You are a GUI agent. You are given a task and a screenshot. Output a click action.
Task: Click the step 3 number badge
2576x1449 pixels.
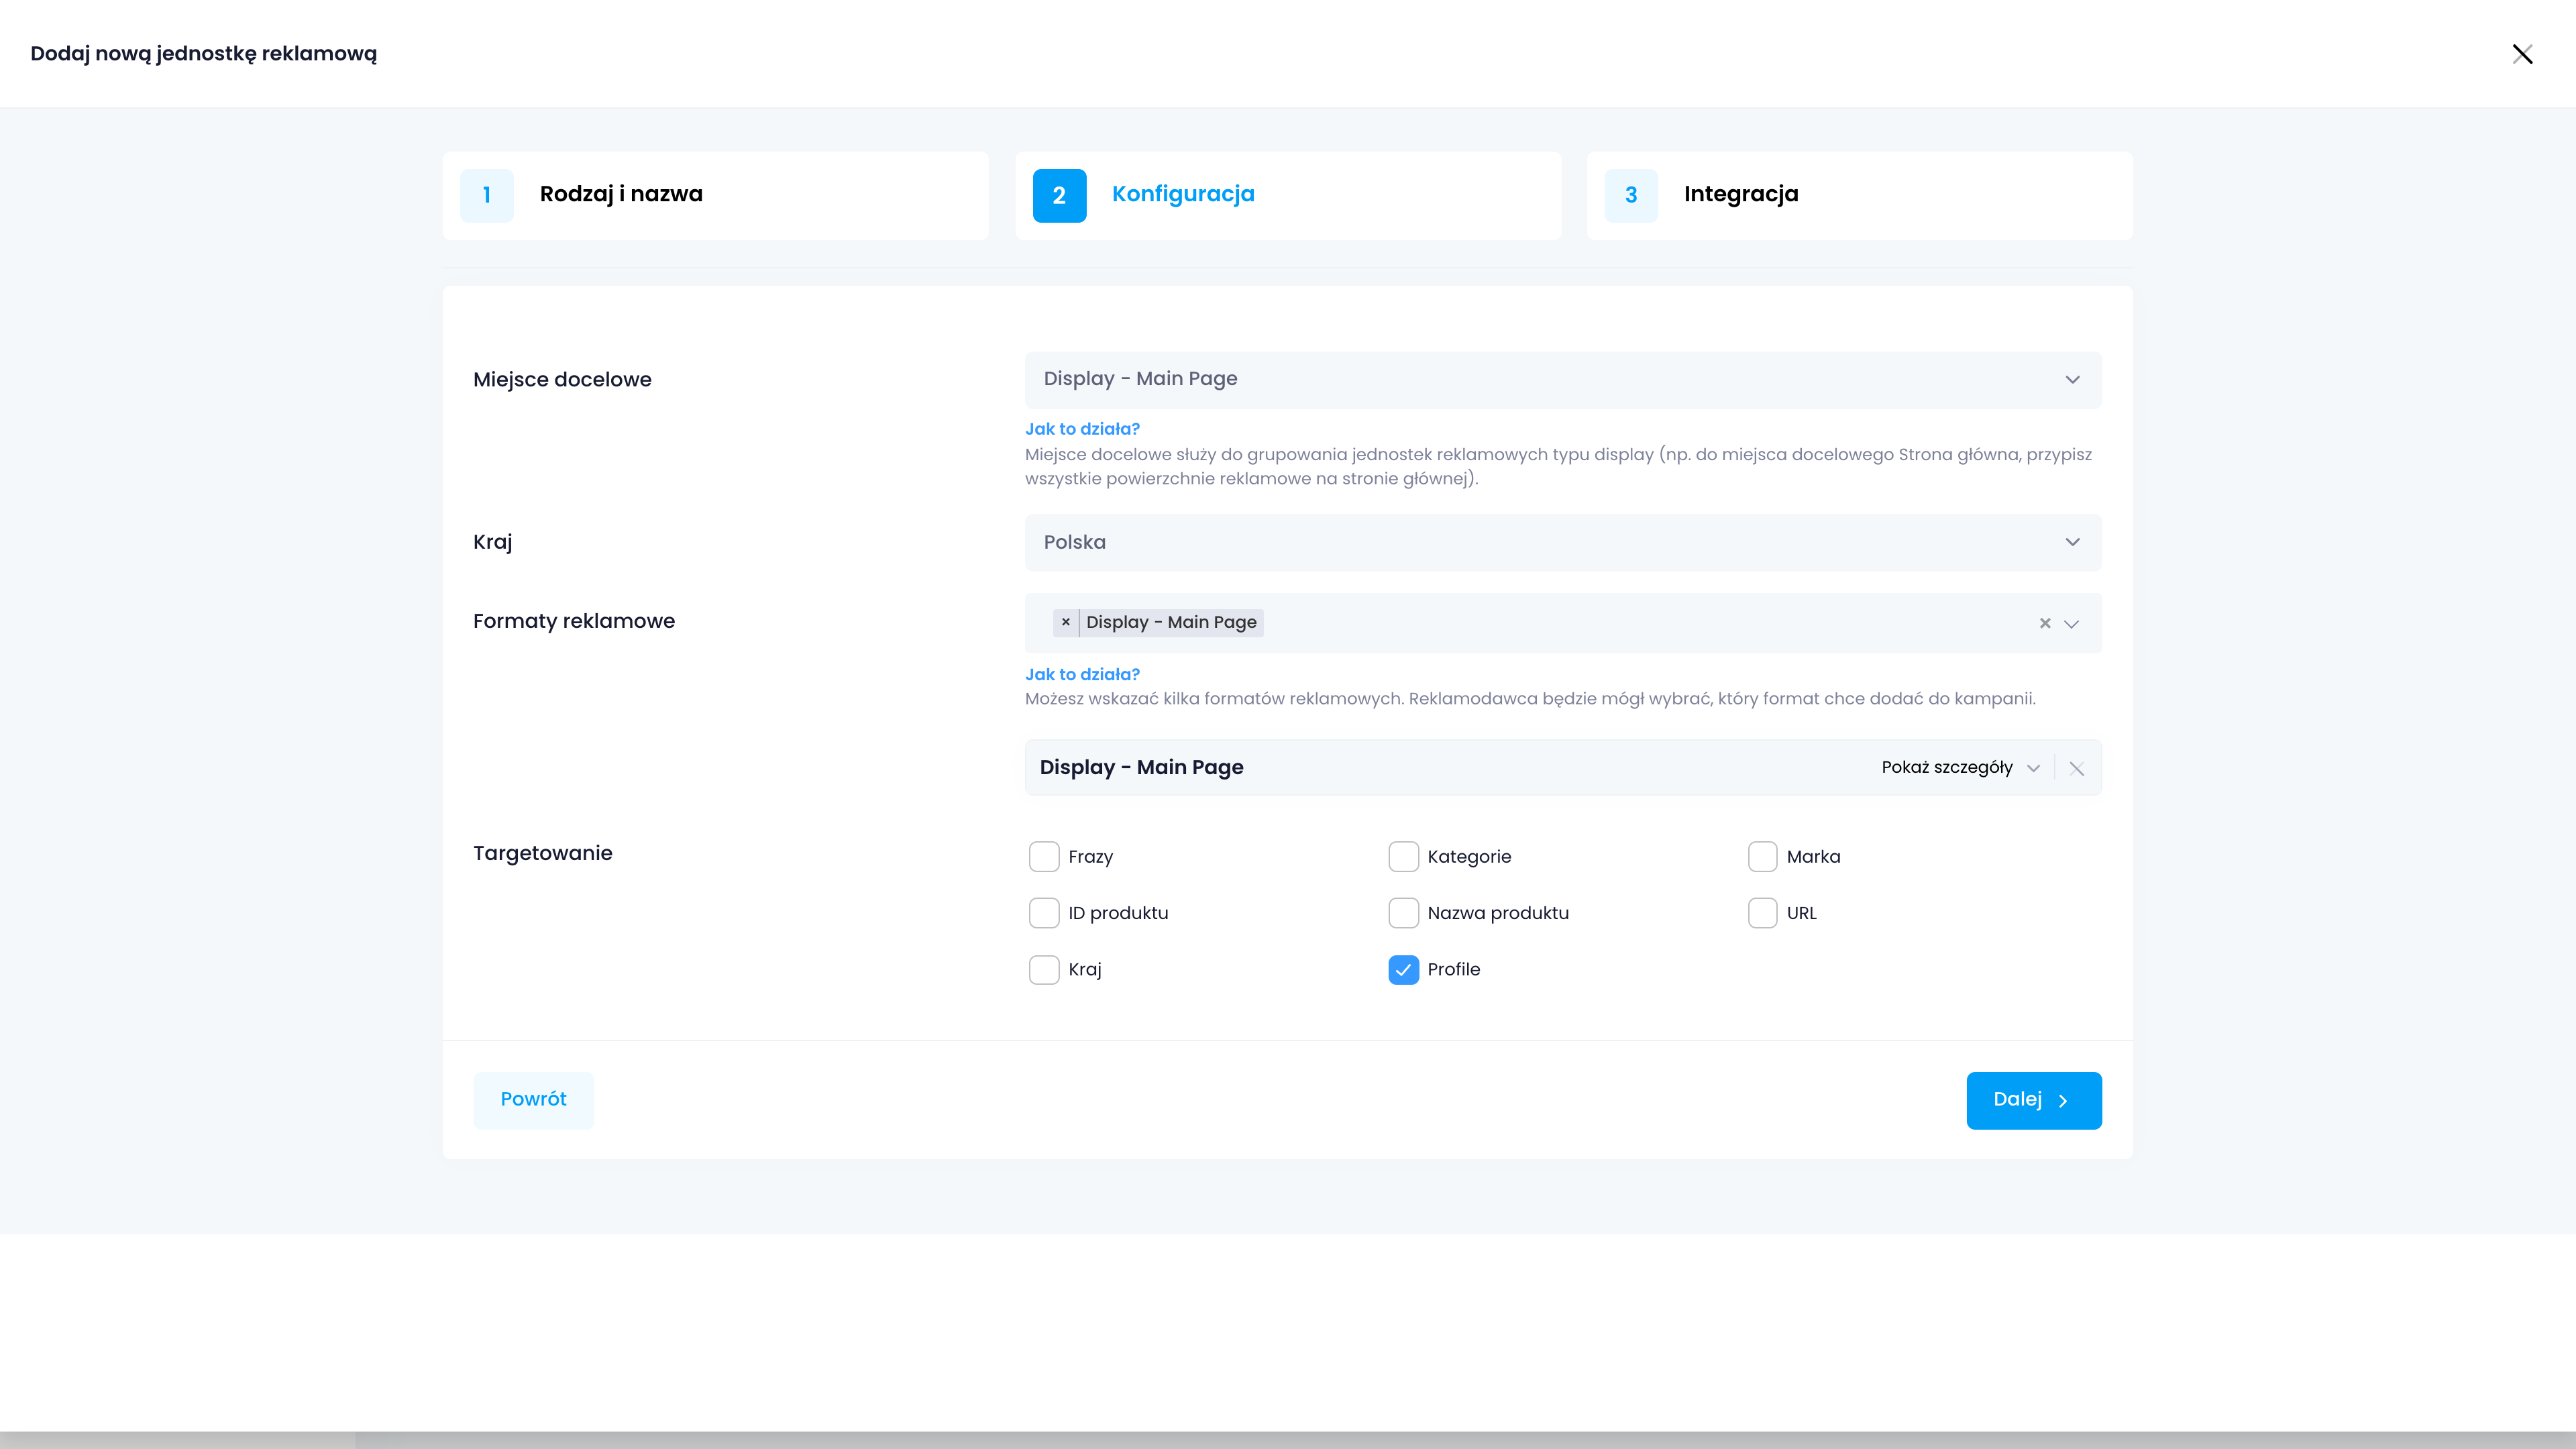(x=1631, y=195)
